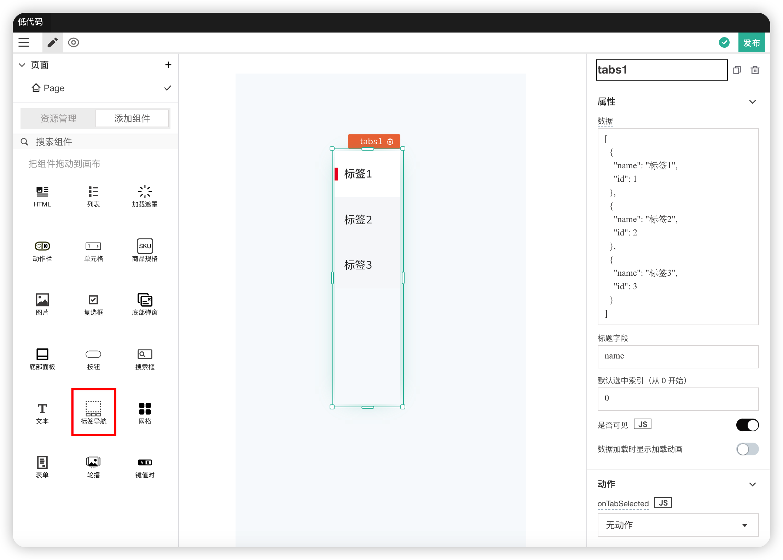Open the onTabSelected 无动作 dropdown

coord(678,525)
